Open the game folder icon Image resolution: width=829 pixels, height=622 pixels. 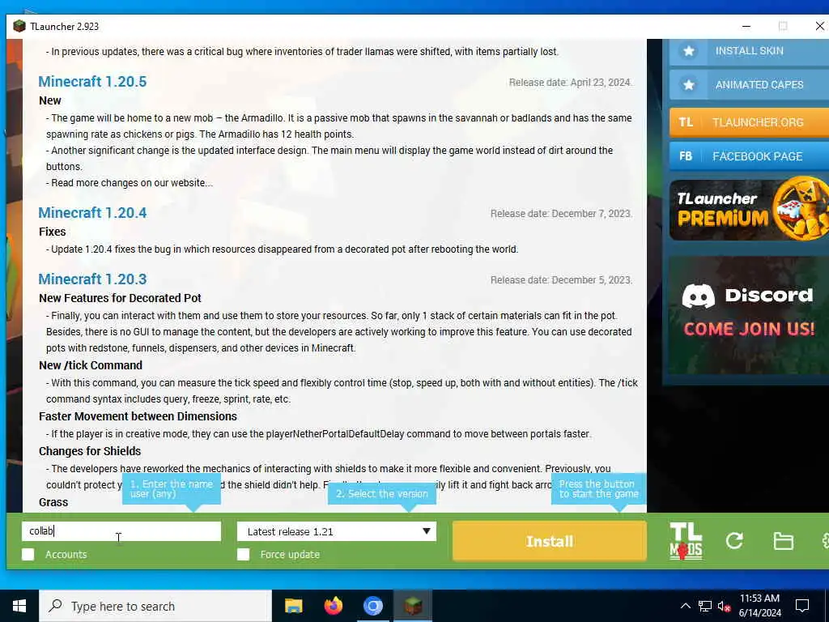[x=783, y=541]
